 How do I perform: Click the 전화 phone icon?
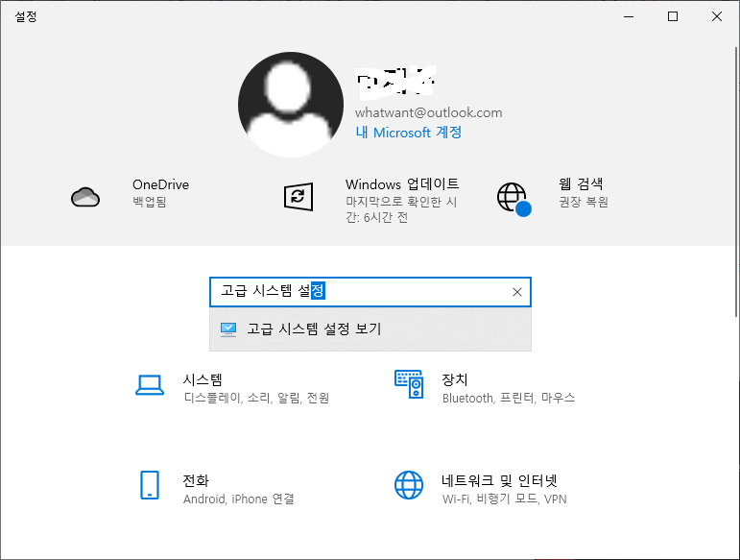coord(150,485)
